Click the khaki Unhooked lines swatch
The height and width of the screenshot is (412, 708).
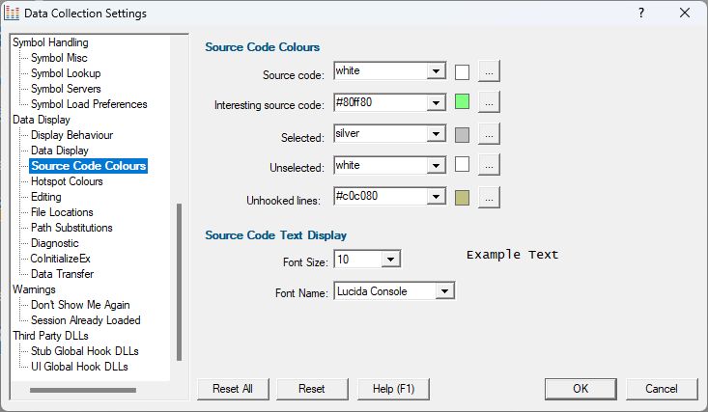click(462, 198)
